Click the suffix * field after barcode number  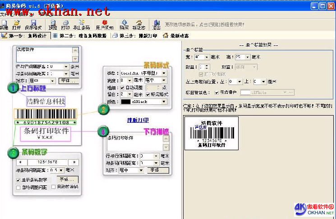[x=74, y=162]
